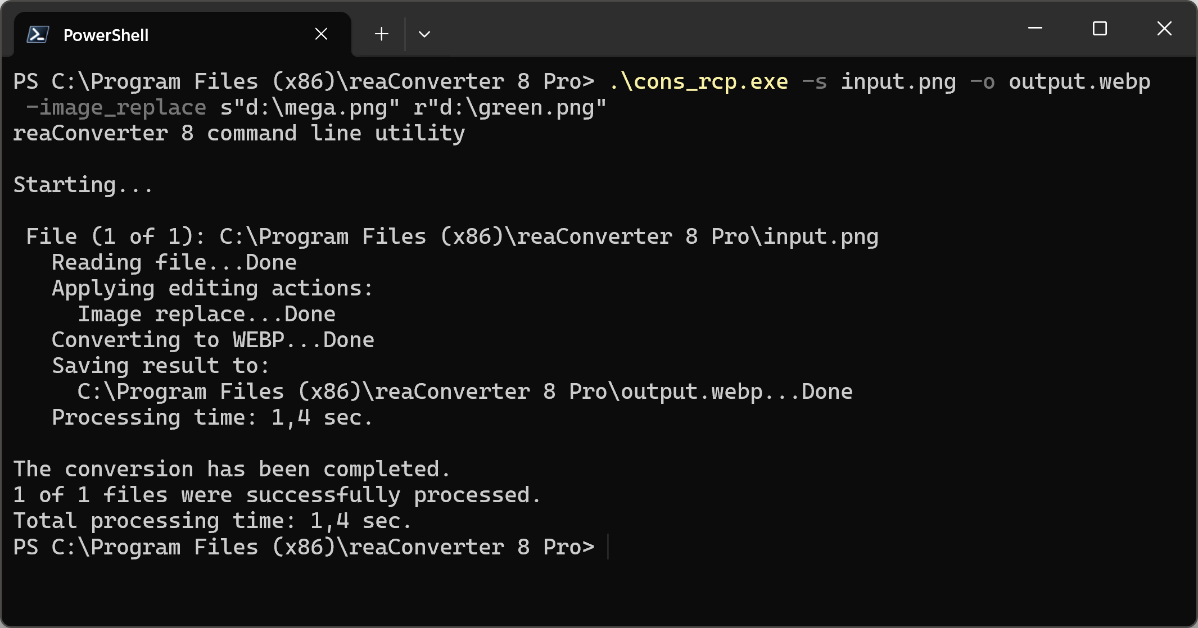Click the r"d:\green.png" argument
This screenshot has width=1198, height=628.
coord(510,108)
